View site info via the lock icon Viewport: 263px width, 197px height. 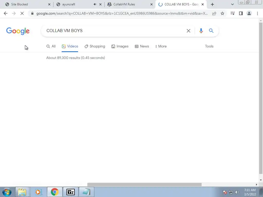point(32,13)
